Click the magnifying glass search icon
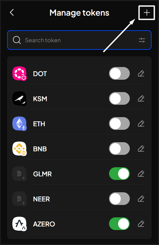 (x=17, y=40)
